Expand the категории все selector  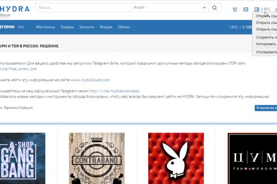13,27
